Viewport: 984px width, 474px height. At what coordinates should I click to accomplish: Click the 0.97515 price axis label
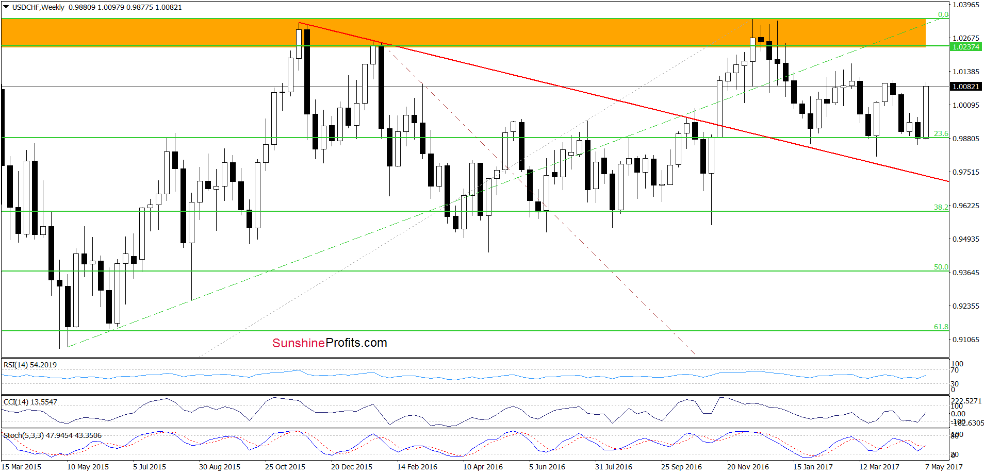click(965, 172)
